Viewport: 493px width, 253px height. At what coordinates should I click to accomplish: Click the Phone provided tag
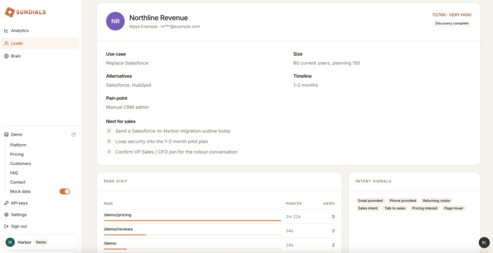(402, 200)
